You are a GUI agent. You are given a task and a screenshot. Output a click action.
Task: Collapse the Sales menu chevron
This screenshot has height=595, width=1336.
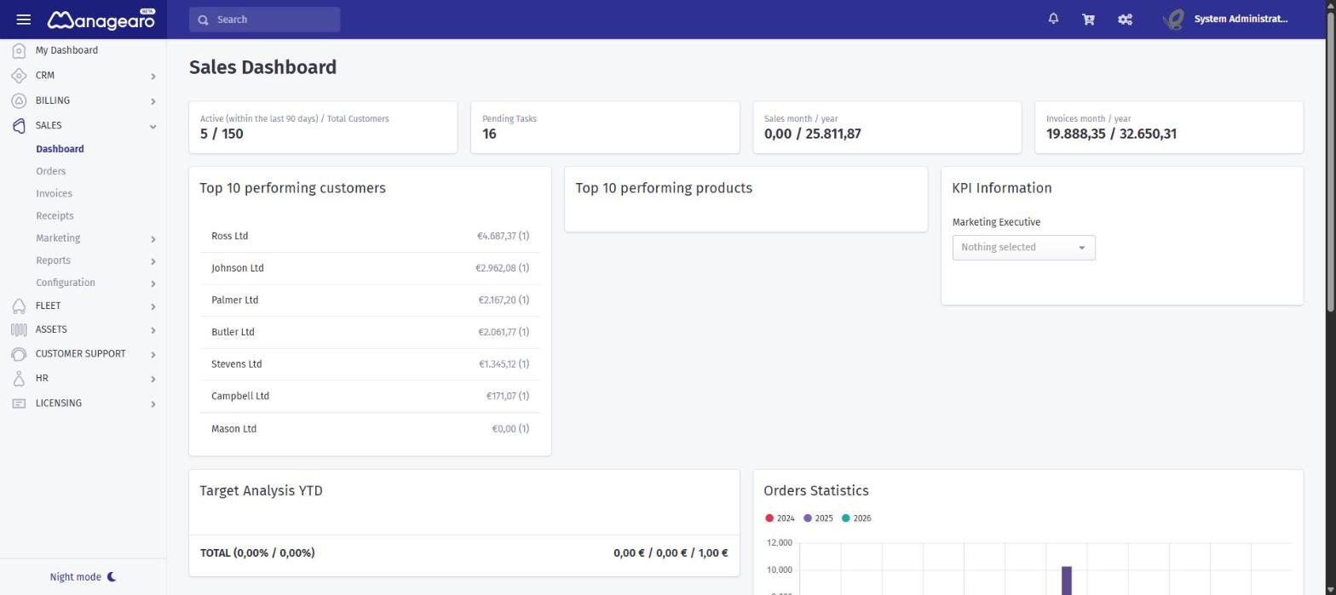(153, 126)
